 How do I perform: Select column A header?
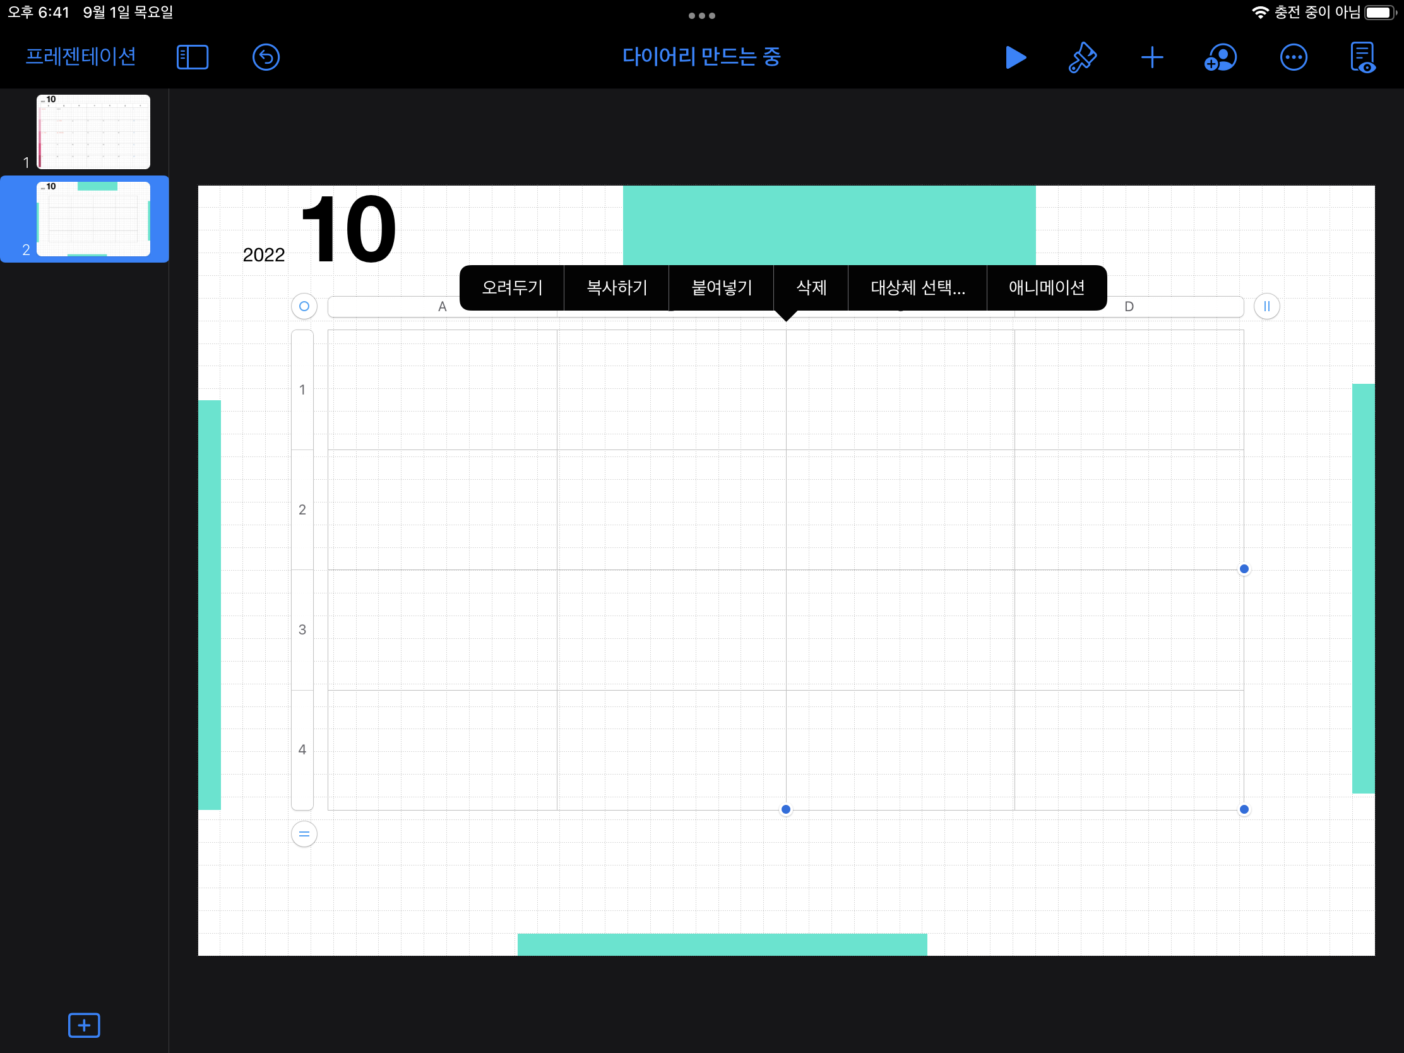tap(443, 307)
